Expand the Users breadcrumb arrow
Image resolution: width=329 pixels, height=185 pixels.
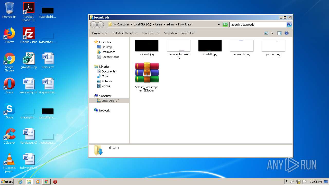(x=164, y=25)
